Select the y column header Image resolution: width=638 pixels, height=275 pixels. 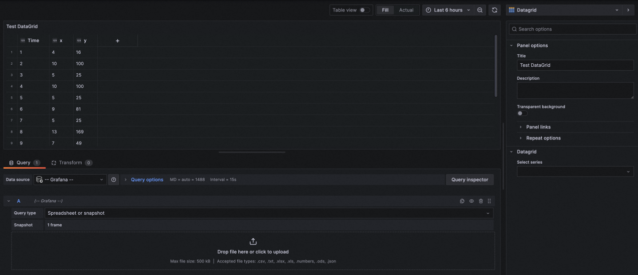click(x=85, y=41)
